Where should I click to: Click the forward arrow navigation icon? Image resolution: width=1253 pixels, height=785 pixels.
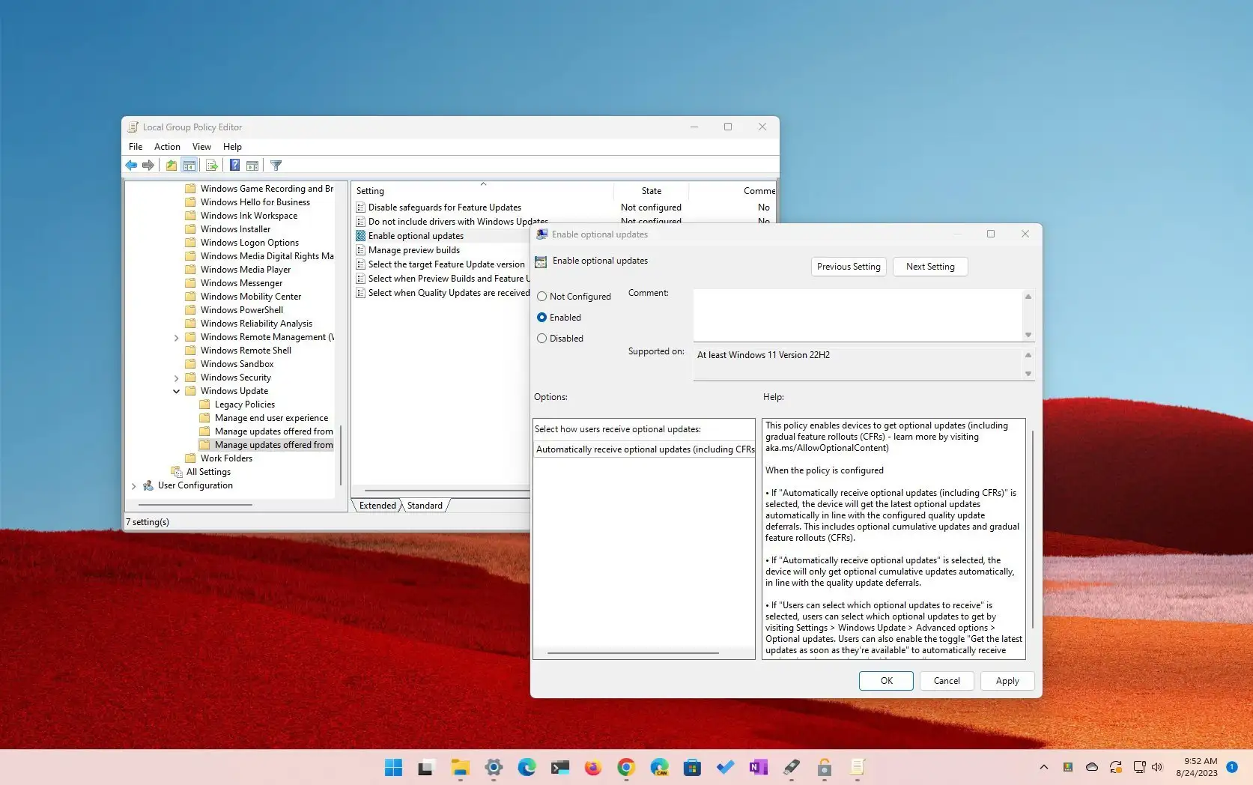click(148, 165)
